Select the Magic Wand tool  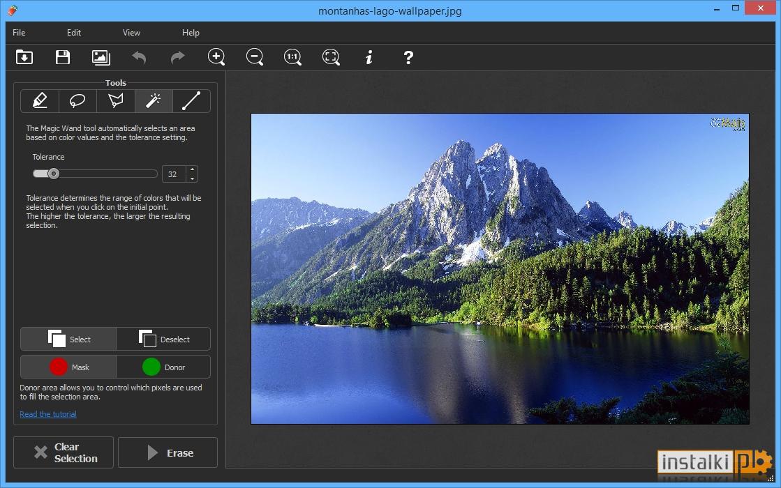tap(154, 101)
